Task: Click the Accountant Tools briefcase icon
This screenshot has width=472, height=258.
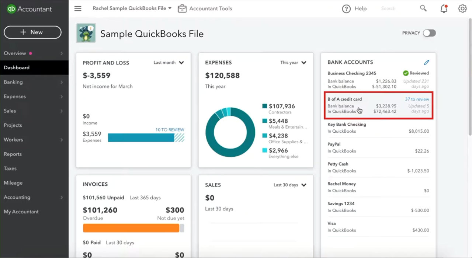Action: [x=182, y=8]
